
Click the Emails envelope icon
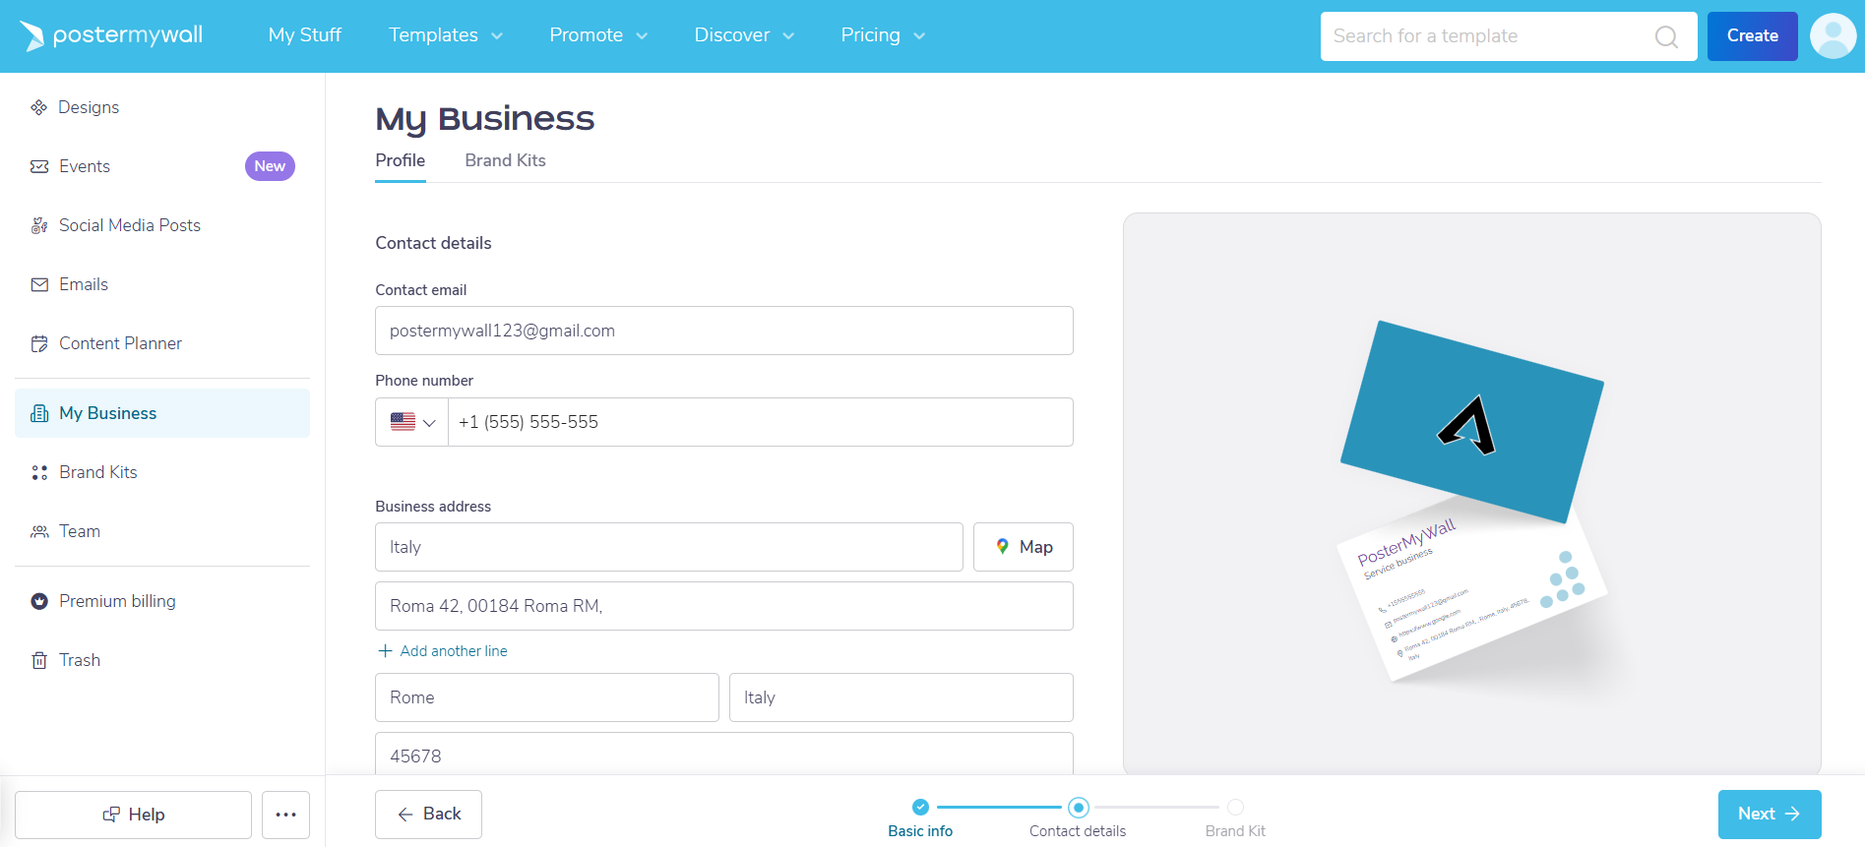[x=39, y=284]
